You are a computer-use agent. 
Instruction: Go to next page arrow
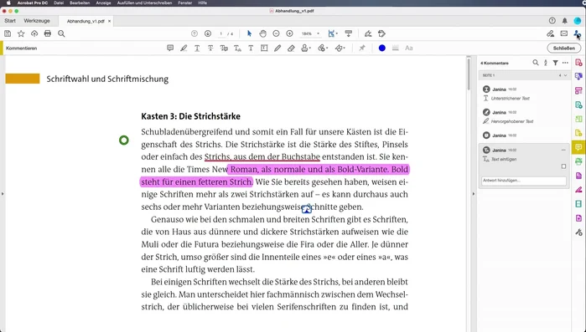point(208,33)
